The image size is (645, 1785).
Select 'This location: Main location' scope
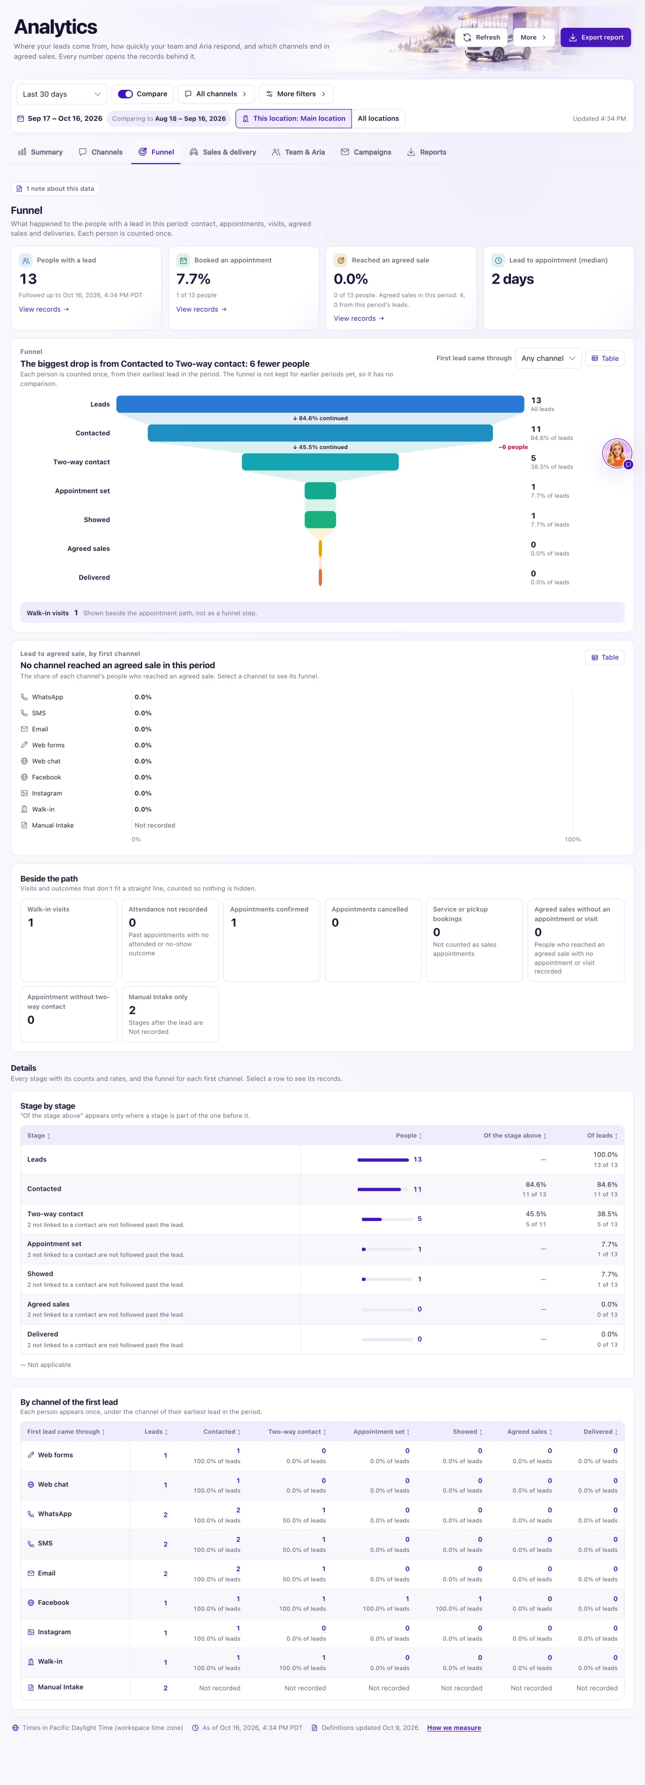coord(293,119)
